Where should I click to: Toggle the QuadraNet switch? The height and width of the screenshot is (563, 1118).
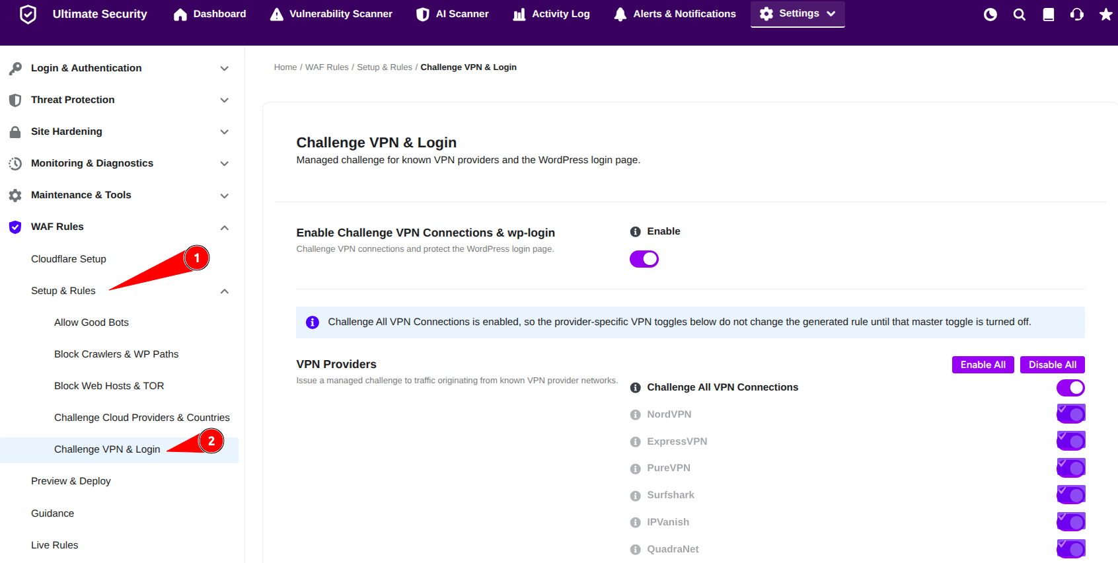coord(1070,548)
